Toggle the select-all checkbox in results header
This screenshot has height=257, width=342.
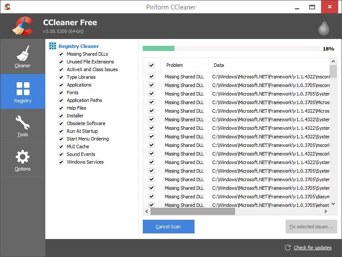click(151, 65)
